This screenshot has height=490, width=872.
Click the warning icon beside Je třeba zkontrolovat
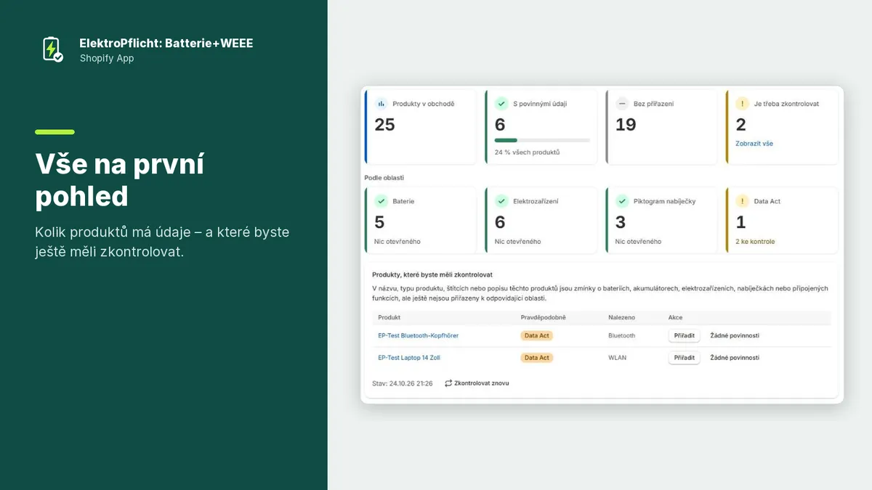click(742, 104)
